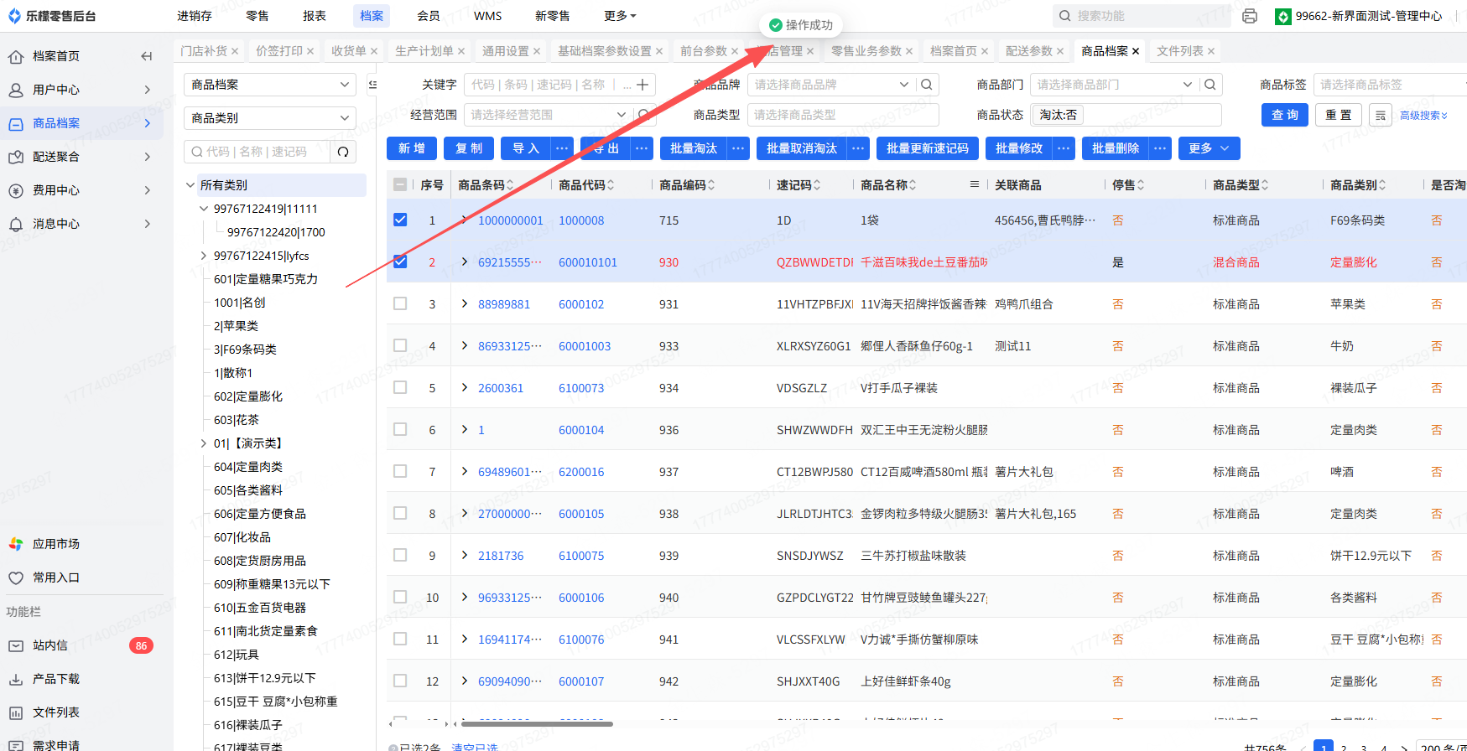
Task: Switch to the 通用设置 tab
Action: point(506,51)
